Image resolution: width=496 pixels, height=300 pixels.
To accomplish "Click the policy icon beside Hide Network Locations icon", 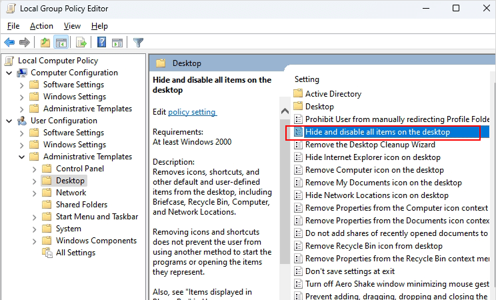I will coord(298,195).
